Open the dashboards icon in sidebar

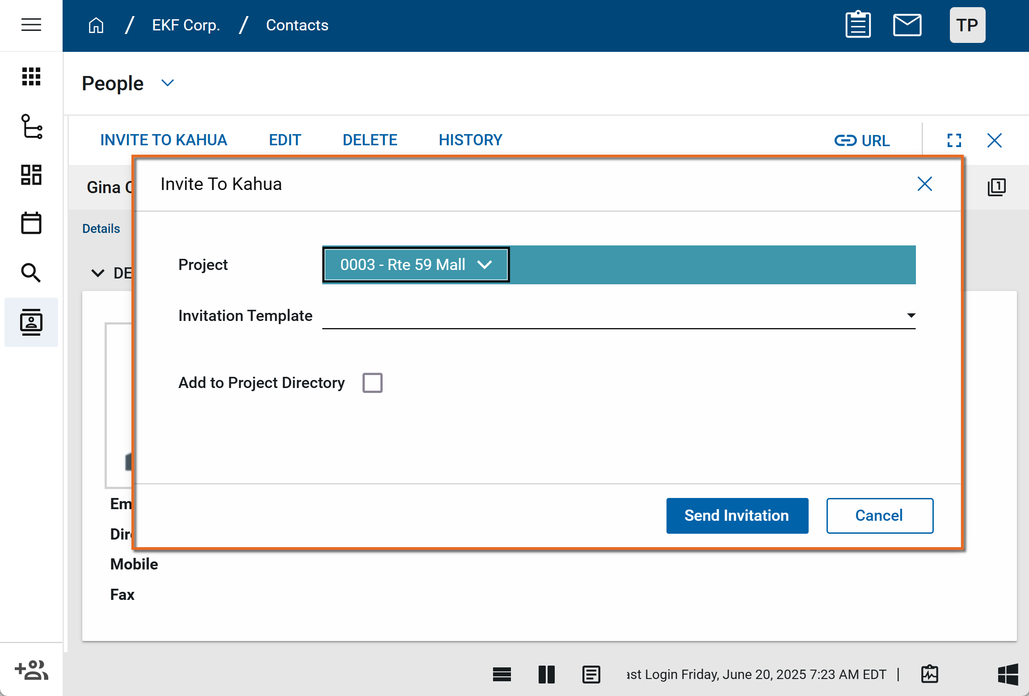pos(31,175)
